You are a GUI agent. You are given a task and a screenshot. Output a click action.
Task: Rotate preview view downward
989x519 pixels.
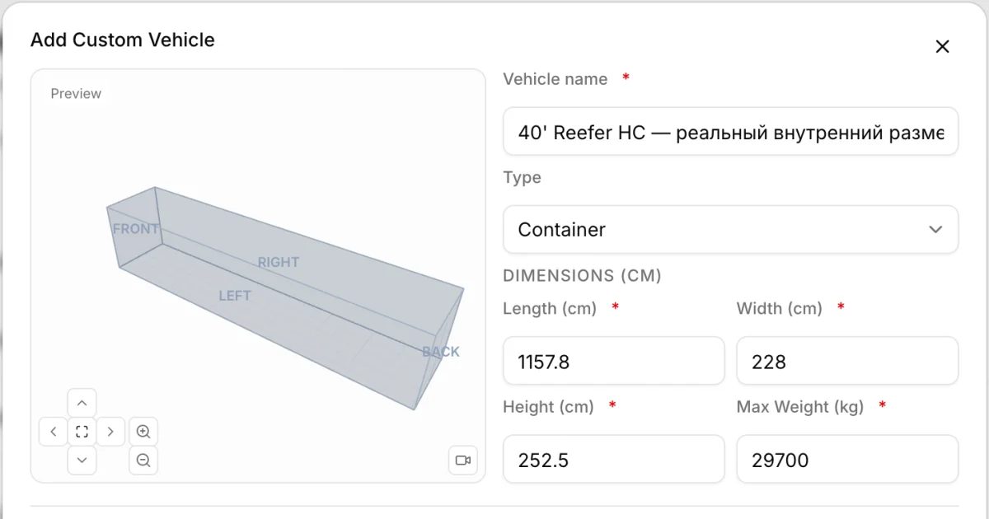point(82,460)
